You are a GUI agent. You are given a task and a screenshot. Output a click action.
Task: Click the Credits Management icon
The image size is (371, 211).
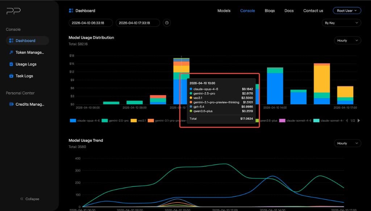pyautogui.click(x=11, y=104)
